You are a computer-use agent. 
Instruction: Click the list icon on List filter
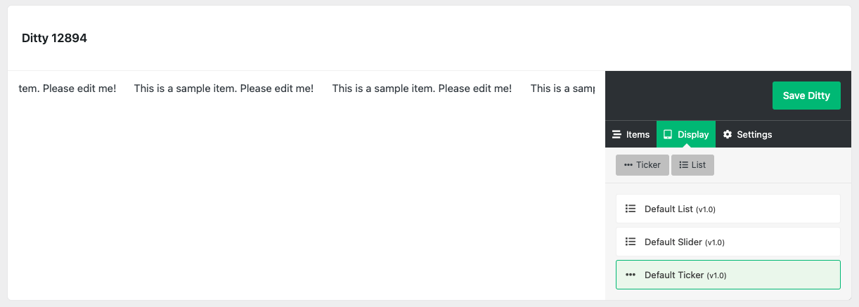pos(683,165)
